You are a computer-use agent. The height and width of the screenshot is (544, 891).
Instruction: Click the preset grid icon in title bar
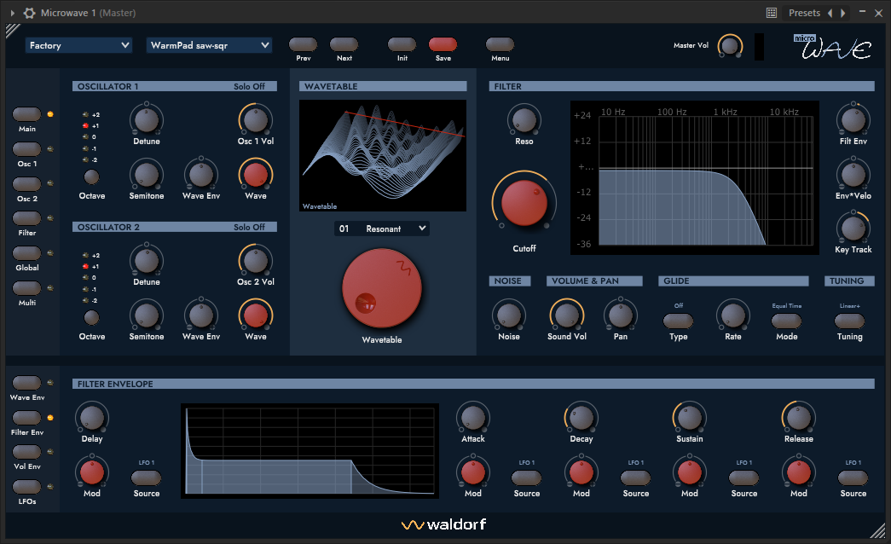pos(772,13)
